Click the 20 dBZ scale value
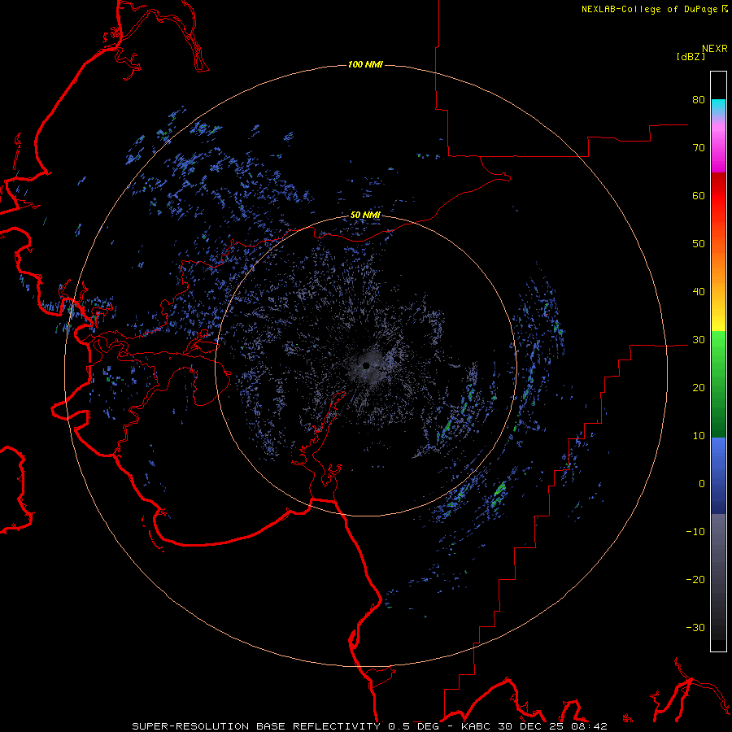 pyautogui.click(x=699, y=387)
